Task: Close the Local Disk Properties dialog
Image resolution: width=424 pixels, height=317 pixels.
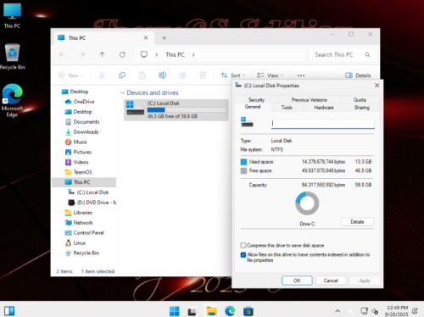Action: 377,86
